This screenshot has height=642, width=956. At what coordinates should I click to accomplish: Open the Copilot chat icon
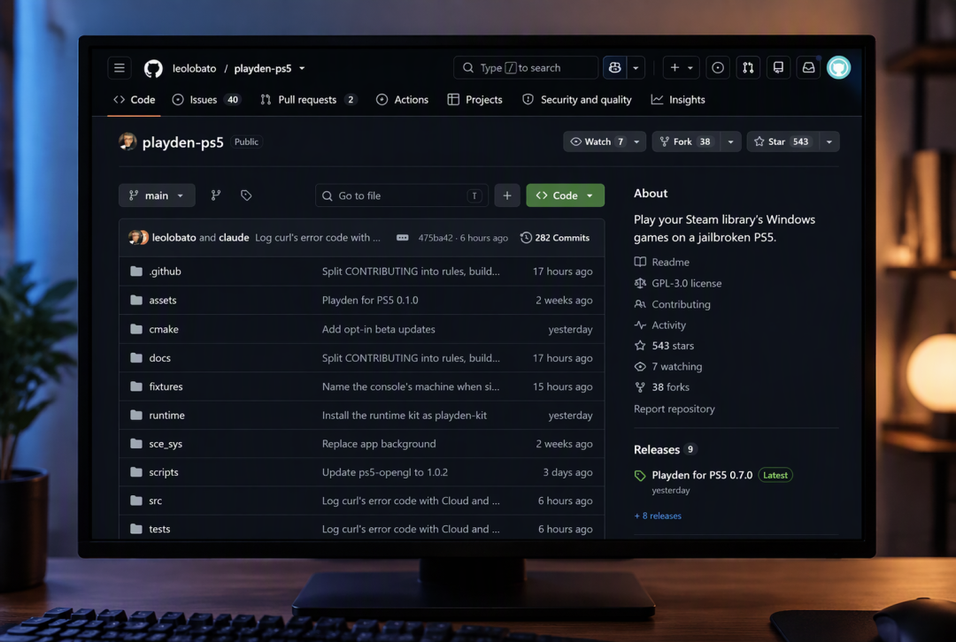pyautogui.click(x=614, y=67)
